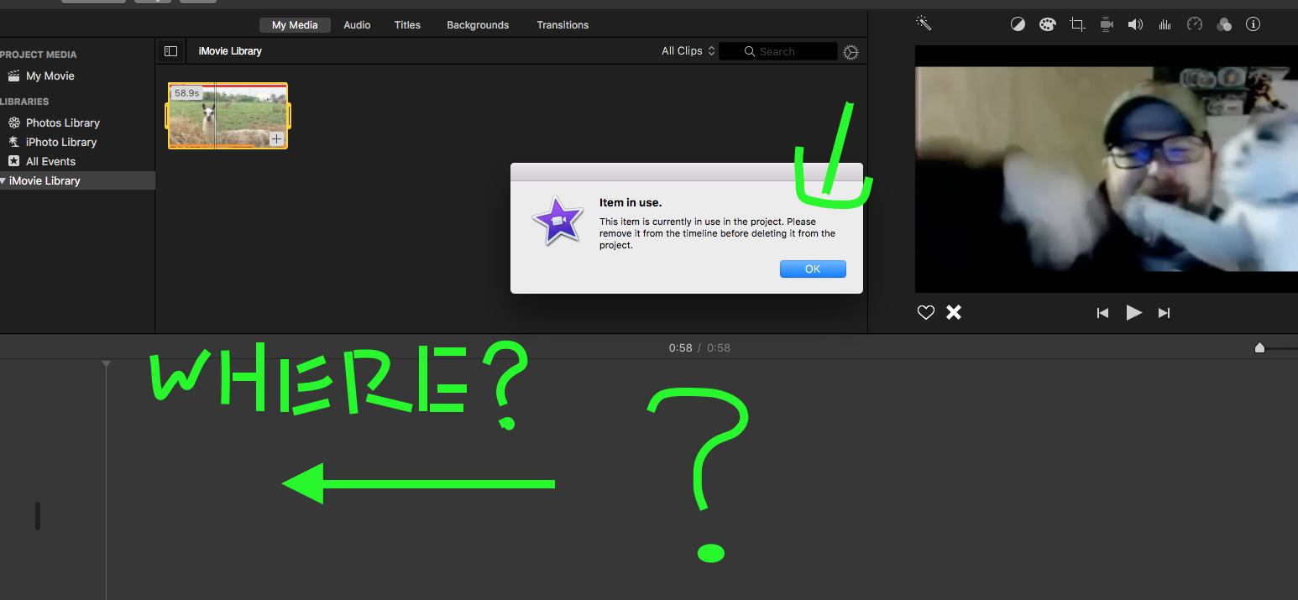Click OK in the Item in use dialog
Screen dimensions: 1298x600
(813, 269)
